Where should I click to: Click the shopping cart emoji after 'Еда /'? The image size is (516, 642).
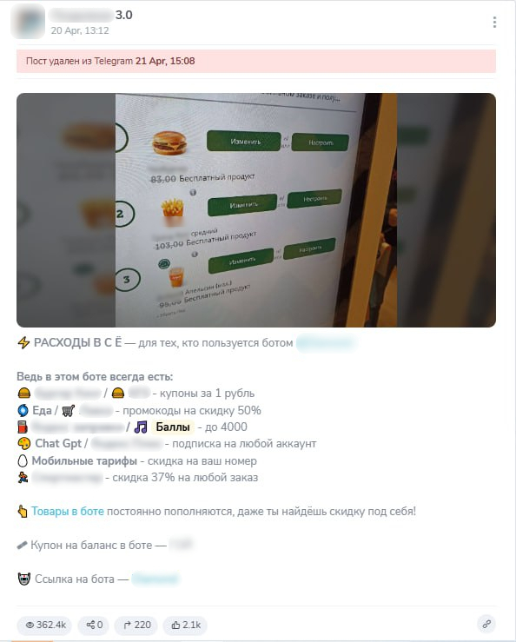[x=69, y=410]
